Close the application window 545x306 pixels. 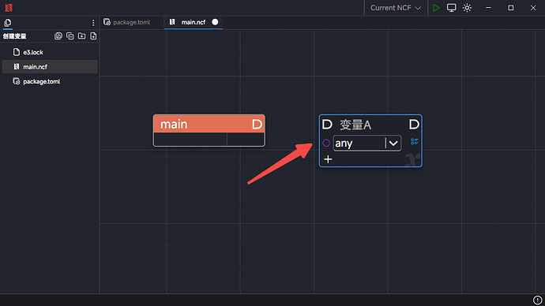tap(533, 8)
